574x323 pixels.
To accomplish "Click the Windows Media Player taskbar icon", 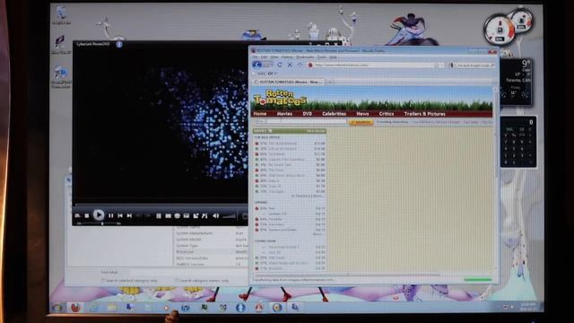I will [x=166, y=308].
